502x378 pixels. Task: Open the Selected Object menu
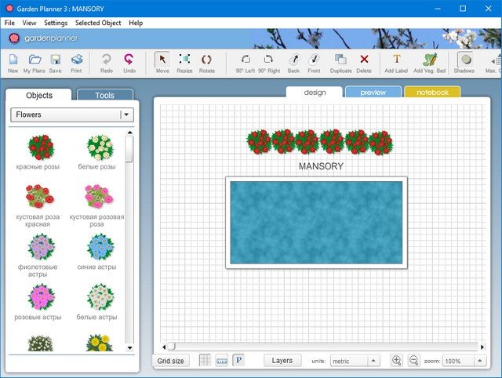coord(98,23)
